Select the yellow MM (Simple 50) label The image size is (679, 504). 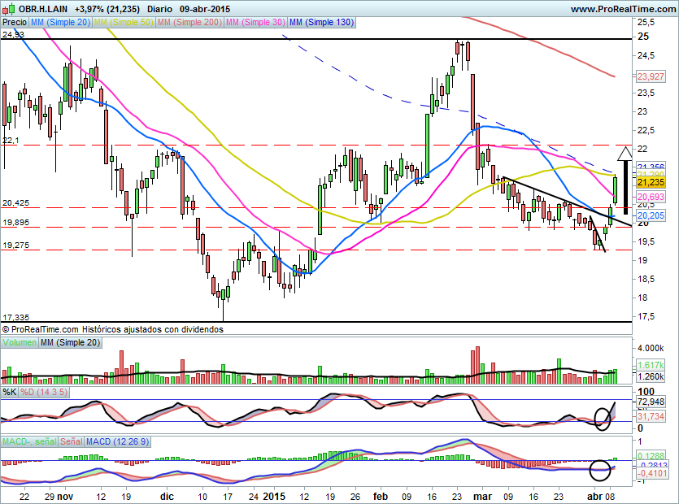124,23
